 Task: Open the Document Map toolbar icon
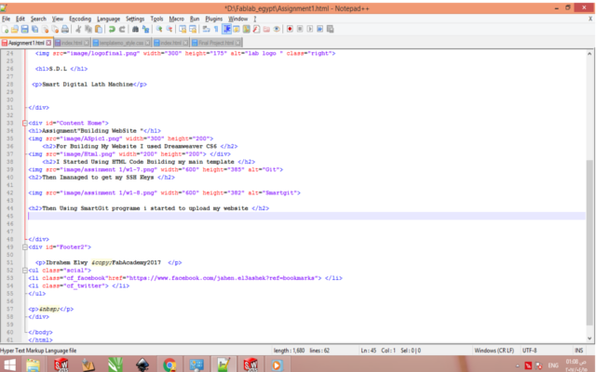click(246, 29)
